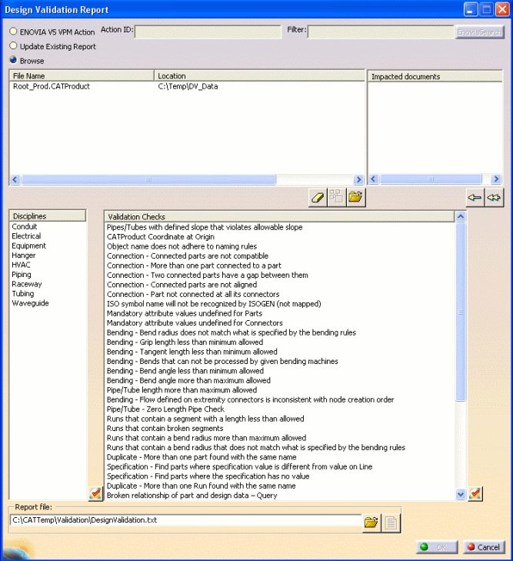Choose the Update Existing Report radio button
The image size is (513, 561).
(13, 46)
